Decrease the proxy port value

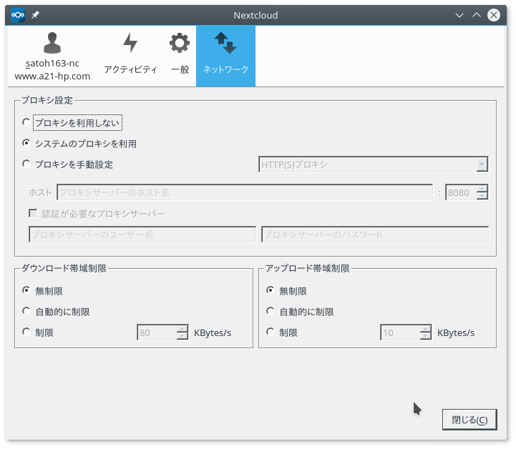482,196
